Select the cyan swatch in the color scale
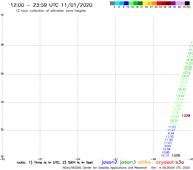 click(x=117, y=3)
